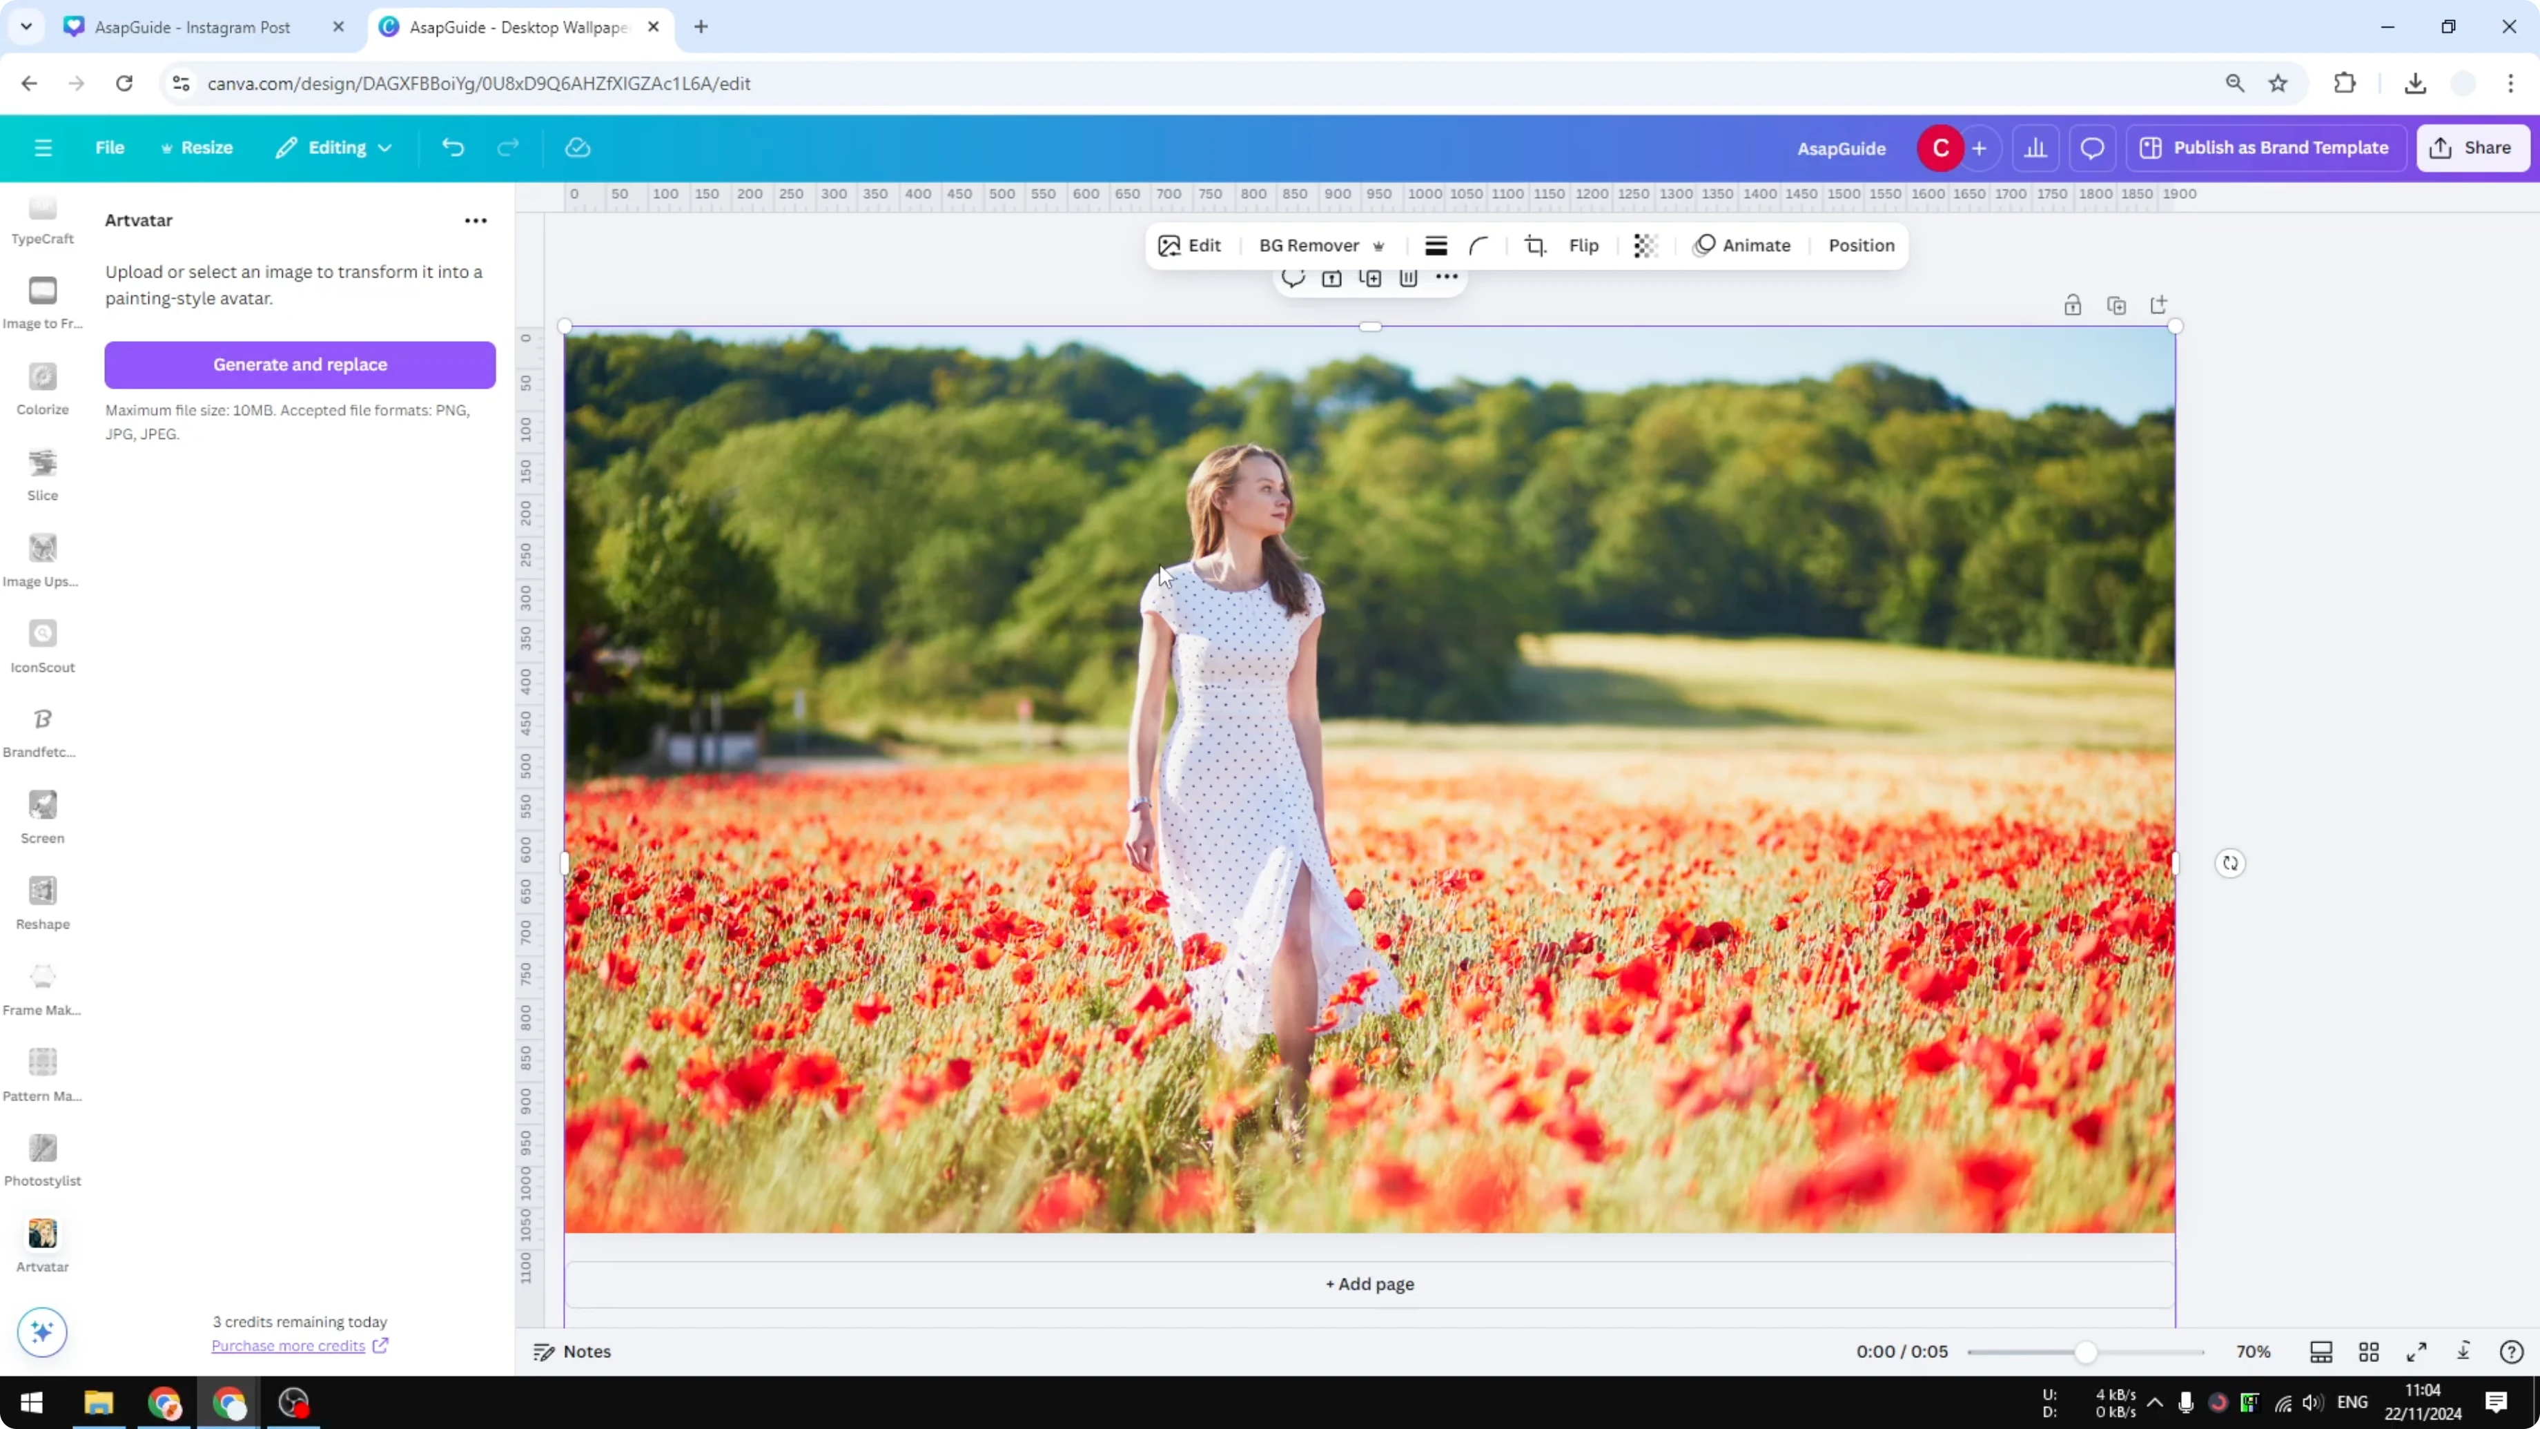Screen dimensions: 2540x1429
Task: Click the Undo arrow icon
Action: pos(453,147)
